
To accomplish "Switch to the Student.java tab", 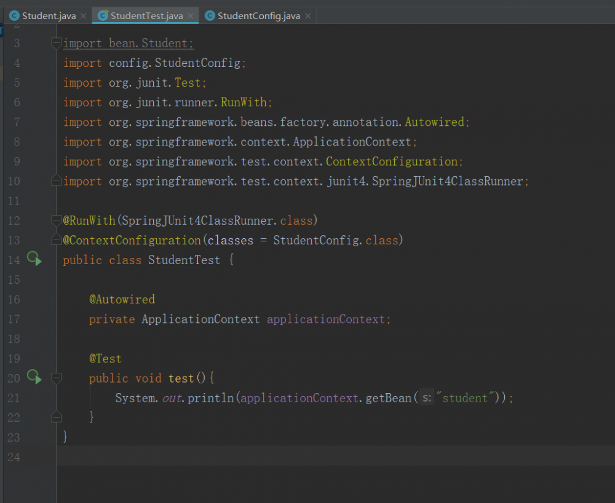I will (49, 16).
